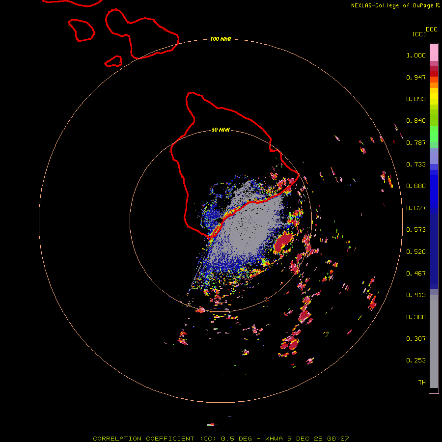Click the DCC product label above the color bar

pos(432,29)
